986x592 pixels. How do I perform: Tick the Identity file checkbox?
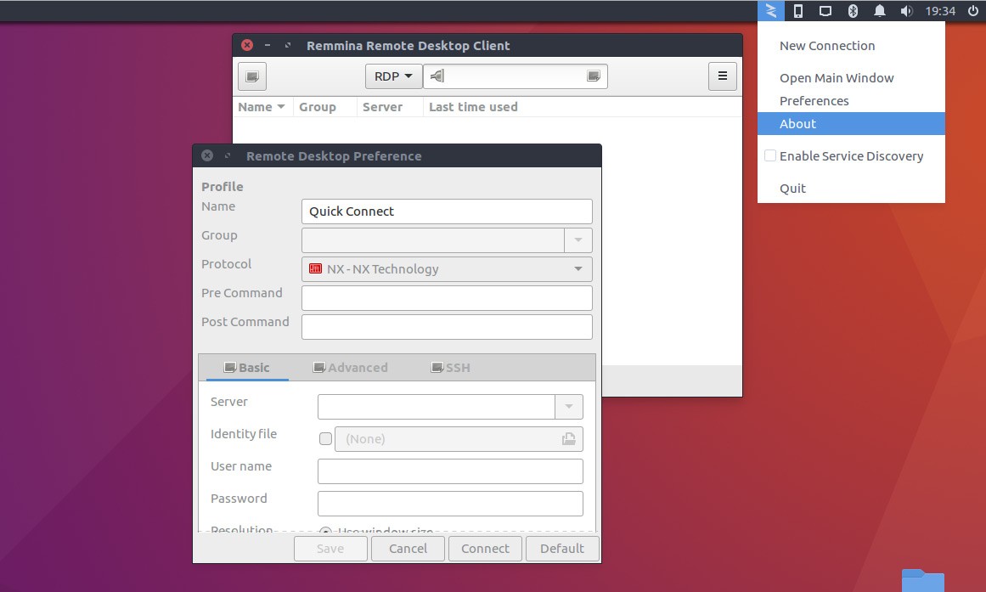pyautogui.click(x=325, y=439)
